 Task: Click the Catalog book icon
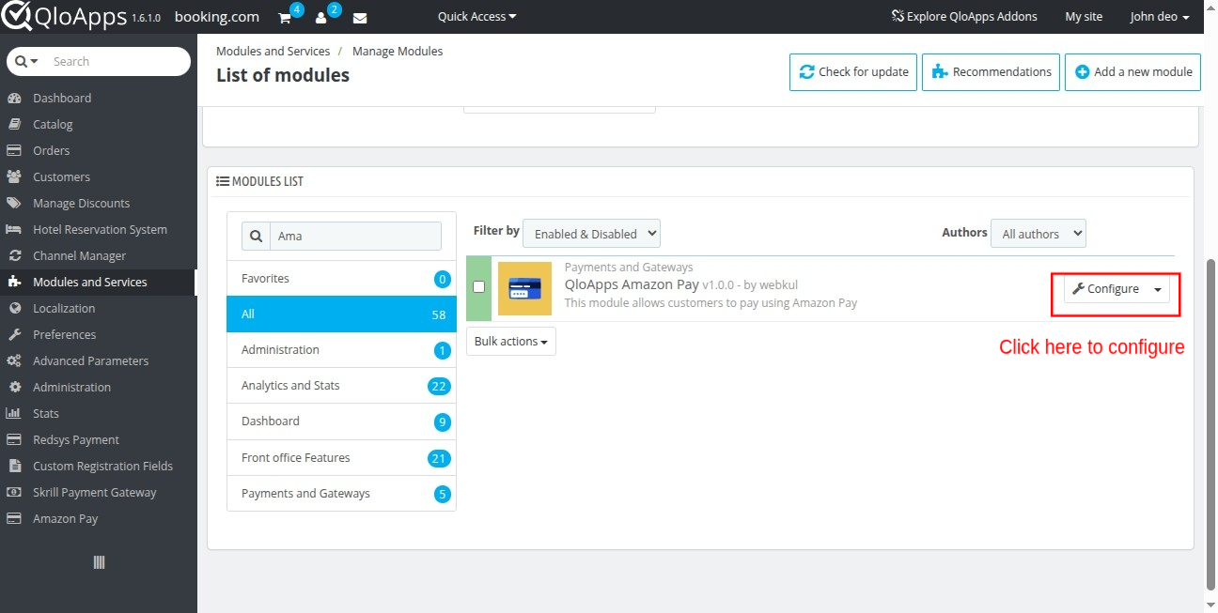pos(14,124)
